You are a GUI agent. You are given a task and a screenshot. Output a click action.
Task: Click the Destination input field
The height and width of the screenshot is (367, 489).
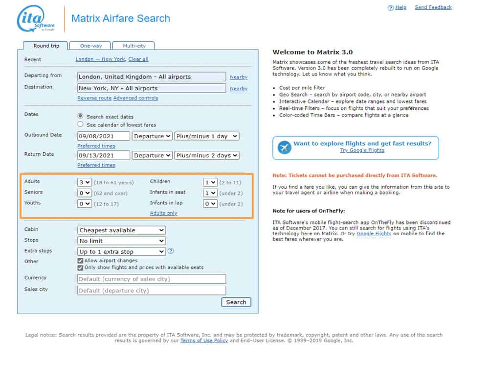pyautogui.click(x=152, y=89)
